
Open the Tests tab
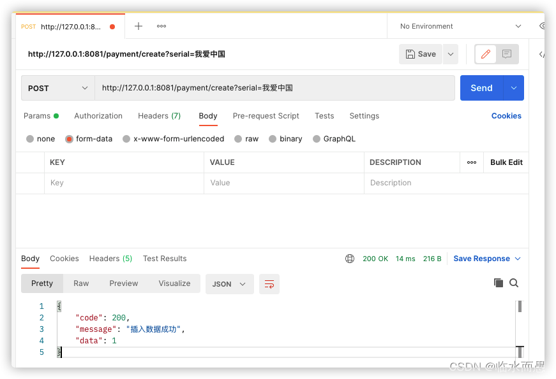click(x=324, y=116)
